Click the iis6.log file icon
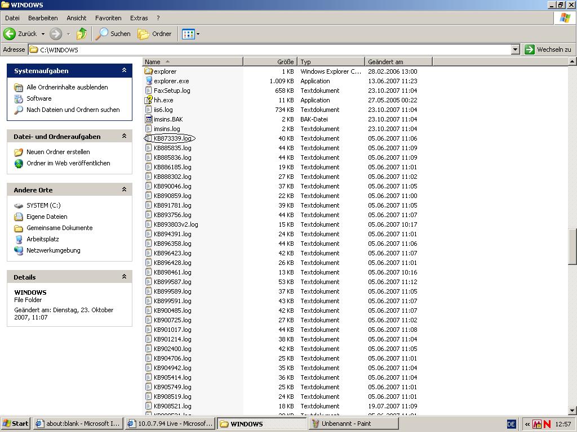 (149, 110)
